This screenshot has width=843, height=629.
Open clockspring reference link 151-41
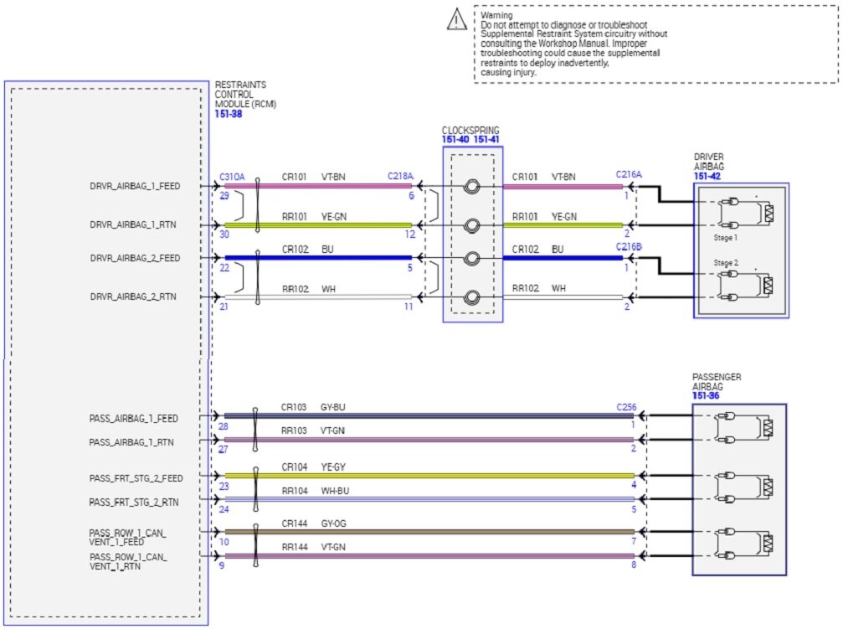pos(486,139)
